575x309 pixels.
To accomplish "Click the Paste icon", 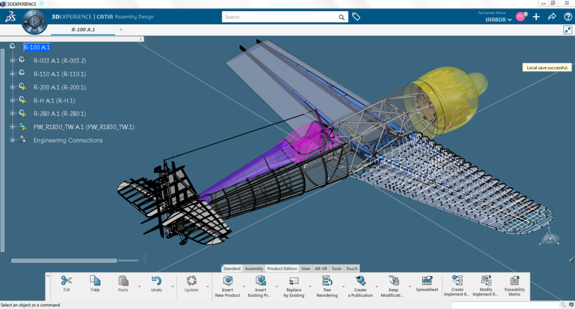I will [x=123, y=281].
